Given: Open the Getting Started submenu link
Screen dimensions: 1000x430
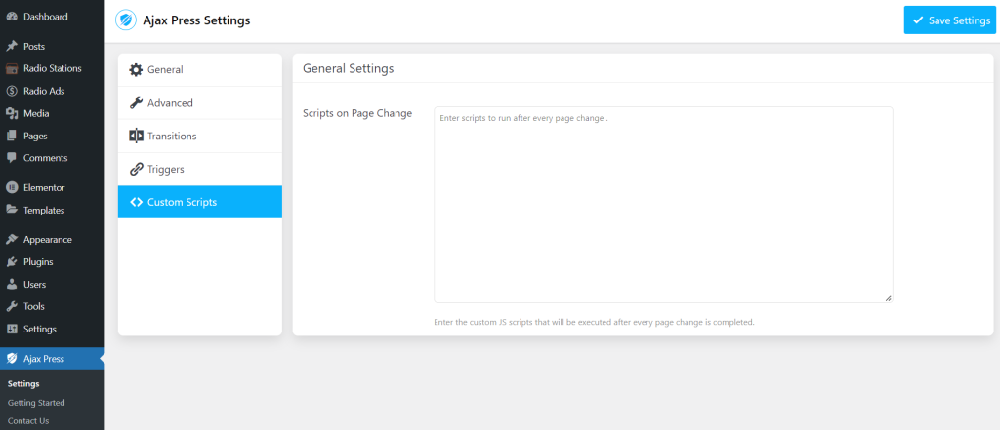Looking at the screenshot, I should 36,403.
